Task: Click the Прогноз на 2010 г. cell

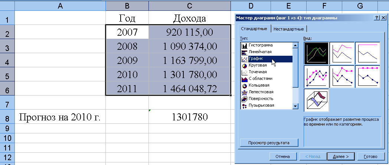Action: click(60, 117)
